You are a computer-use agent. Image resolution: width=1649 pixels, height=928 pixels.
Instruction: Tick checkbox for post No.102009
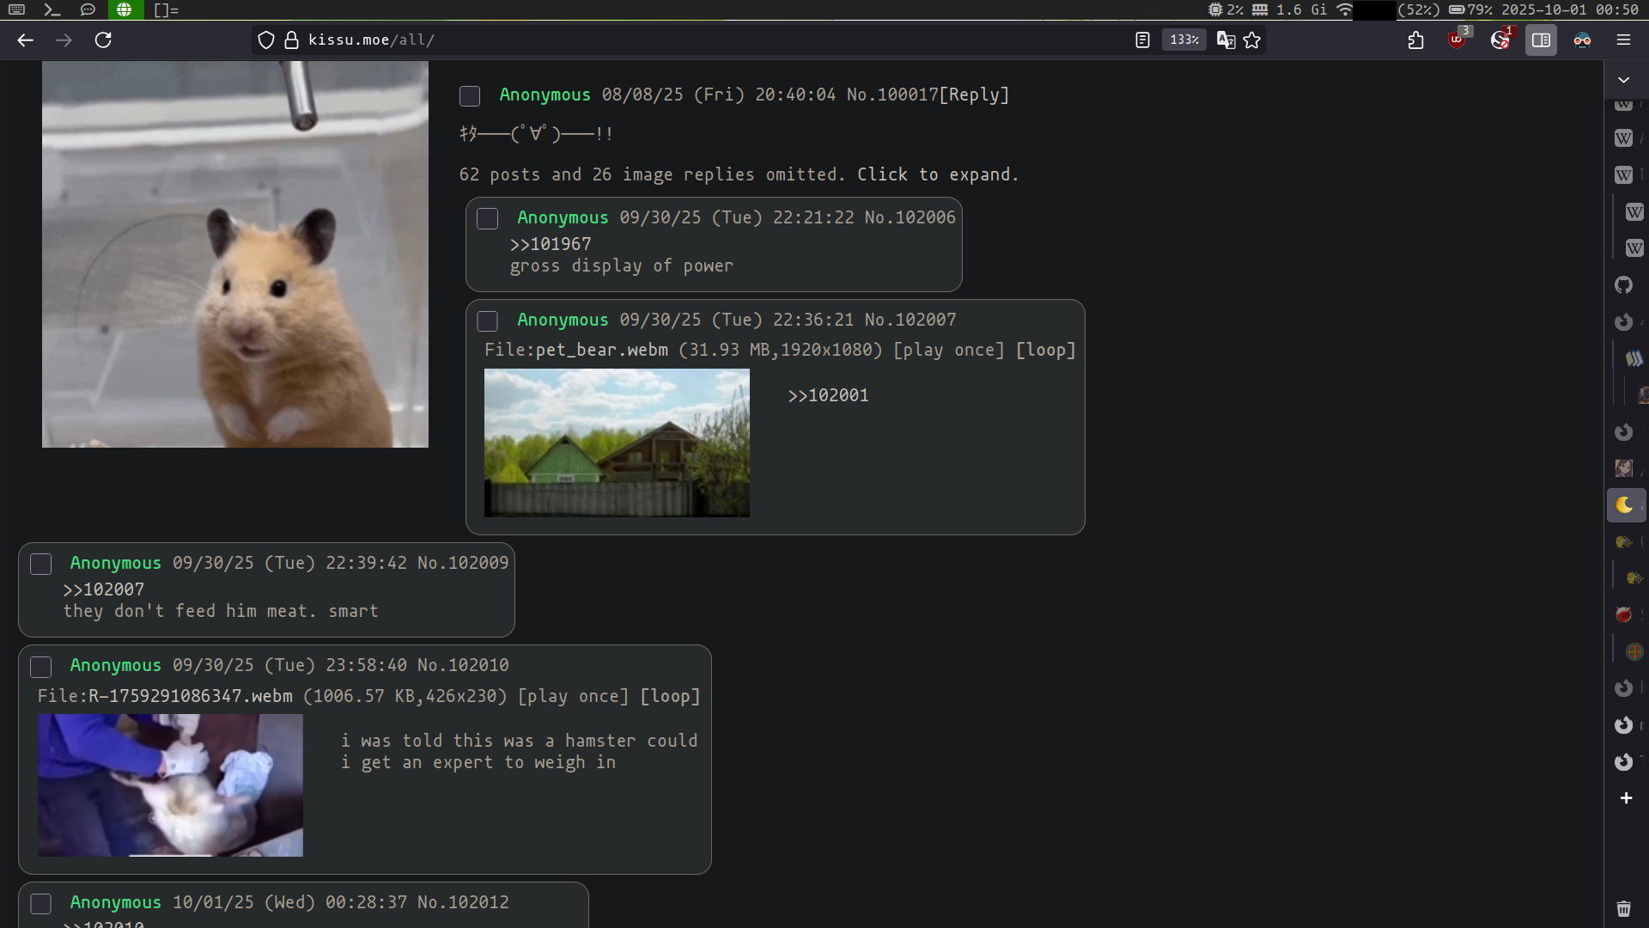pyautogui.click(x=41, y=565)
